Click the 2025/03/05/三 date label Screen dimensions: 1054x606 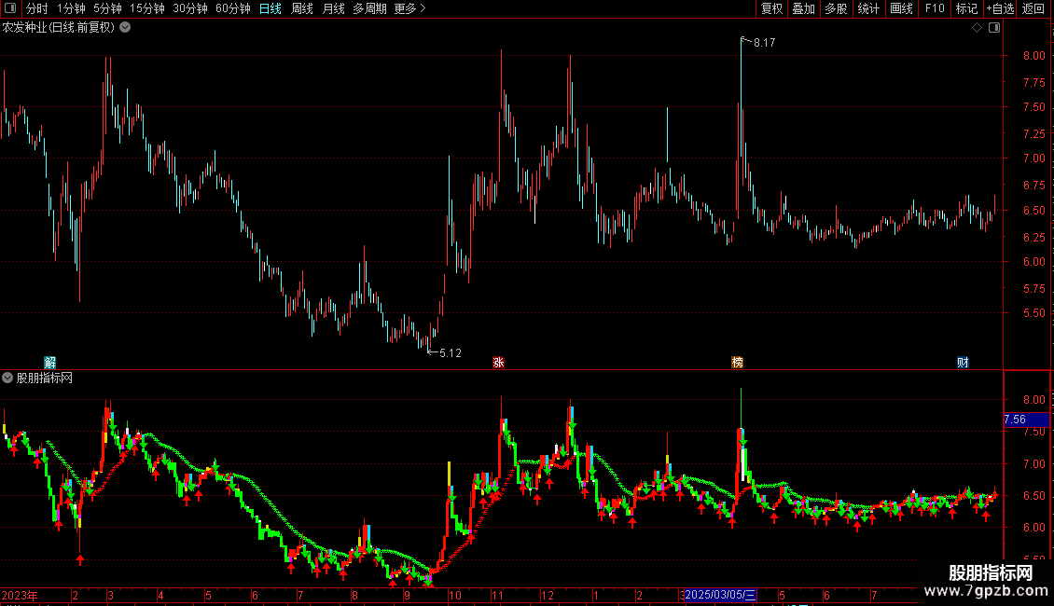pos(720,595)
